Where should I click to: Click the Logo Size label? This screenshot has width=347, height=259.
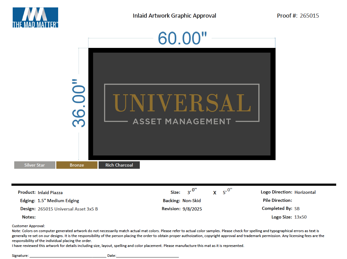(282, 217)
